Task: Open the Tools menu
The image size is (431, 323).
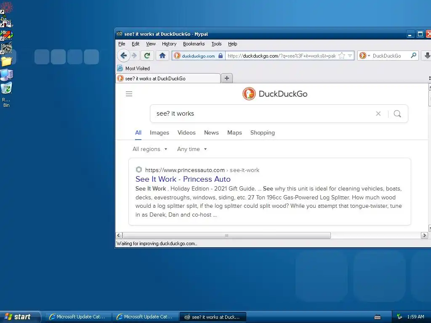Action: [216, 44]
